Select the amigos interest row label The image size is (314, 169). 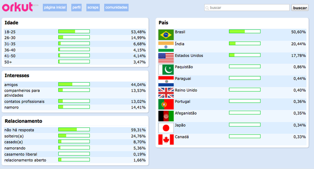[x=11, y=84]
